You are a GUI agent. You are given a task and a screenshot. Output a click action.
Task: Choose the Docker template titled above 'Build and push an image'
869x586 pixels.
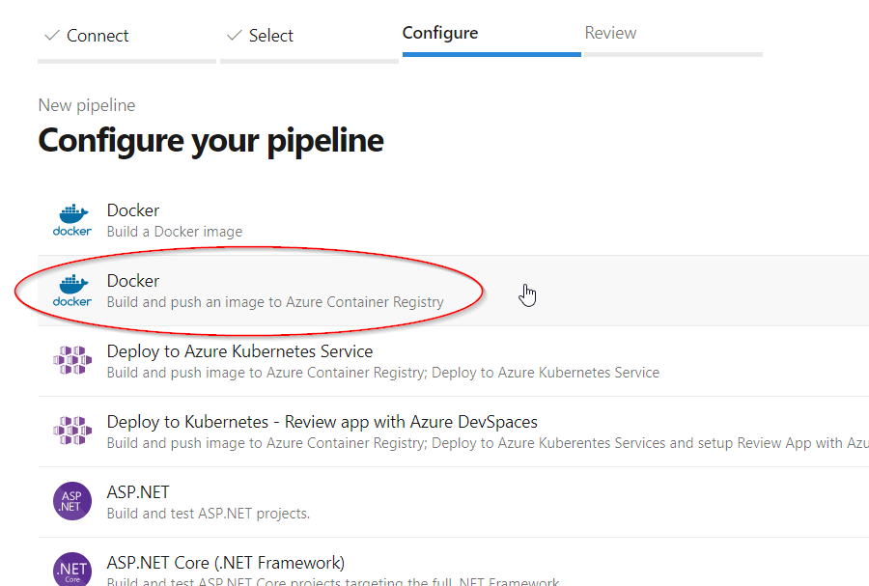coord(133,281)
